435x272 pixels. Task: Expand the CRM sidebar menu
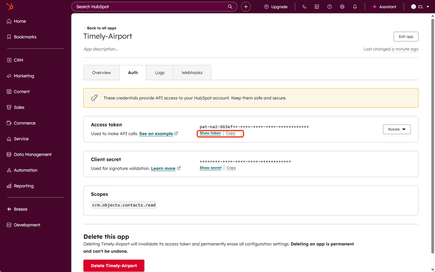pyautogui.click(x=18, y=60)
